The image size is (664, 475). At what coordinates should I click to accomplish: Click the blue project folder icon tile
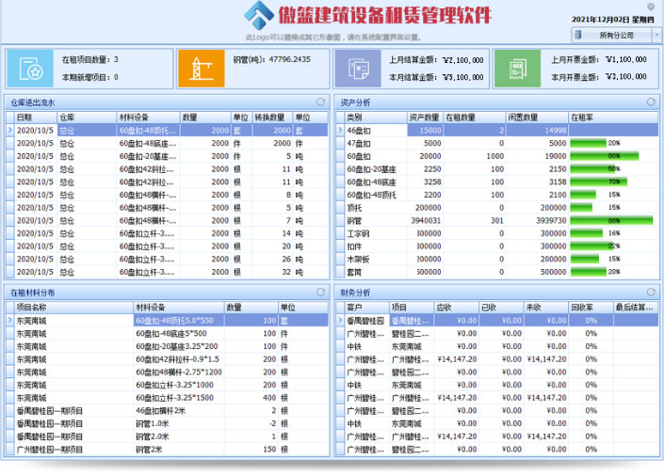tap(30, 69)
